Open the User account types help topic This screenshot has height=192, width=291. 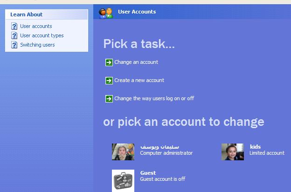click(42, 35)
